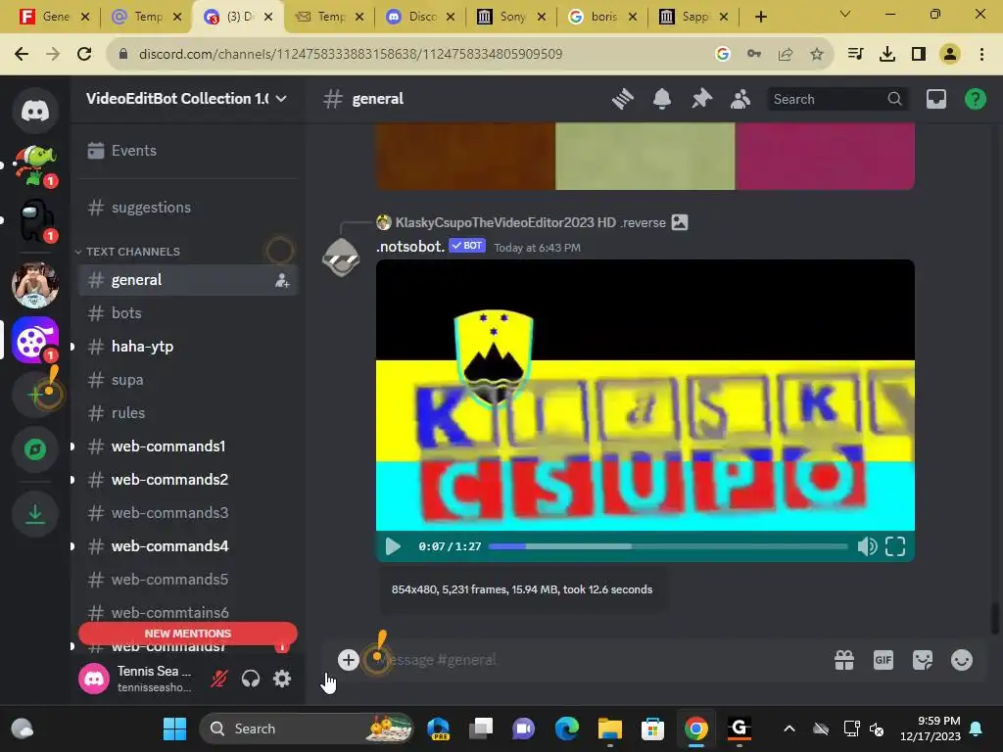Open the Among Us crewmate server
The image size is (1003, 752).
click(x=35, y=220)
